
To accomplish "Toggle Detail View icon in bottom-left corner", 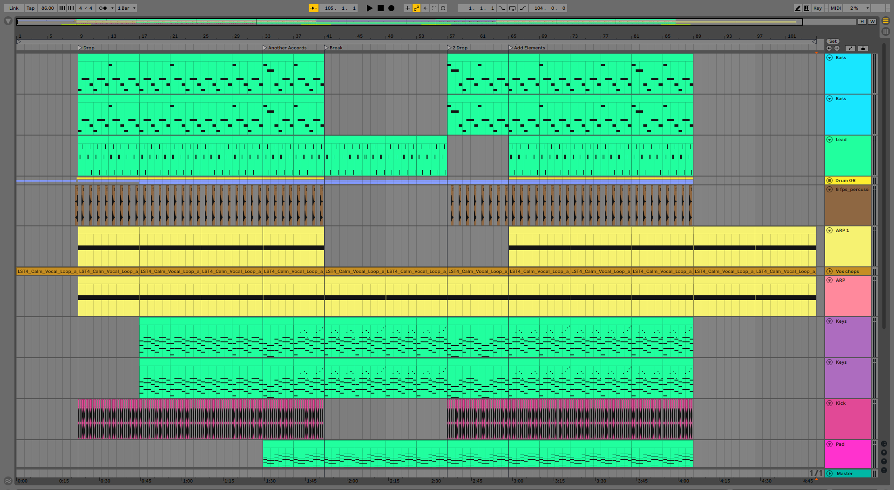I will [8, 481].
